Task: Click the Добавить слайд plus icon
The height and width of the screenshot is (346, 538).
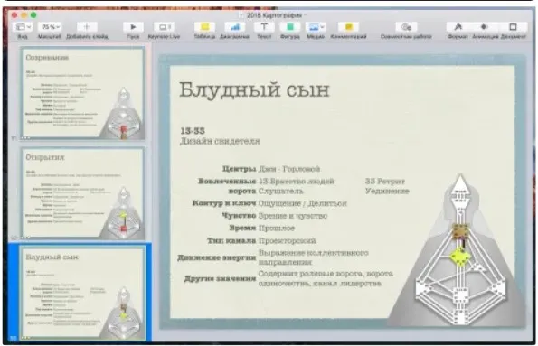Action: (87, 27)
